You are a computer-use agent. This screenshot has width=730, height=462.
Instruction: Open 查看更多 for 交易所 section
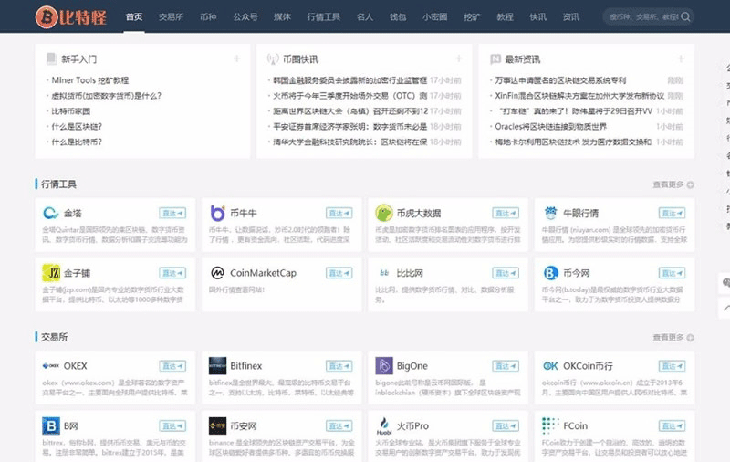point(673,337)
